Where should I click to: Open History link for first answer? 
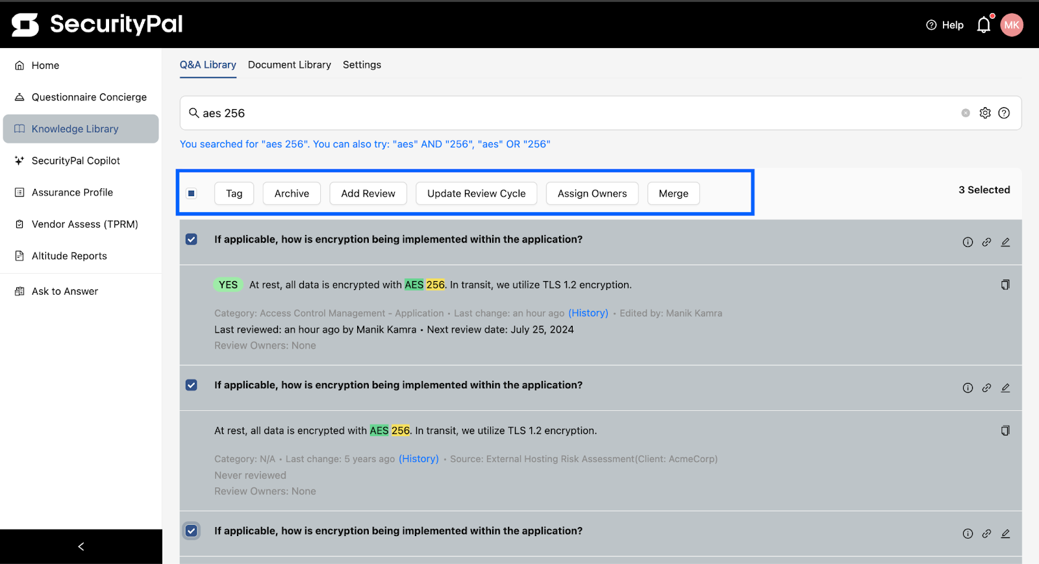pyautogui.click(x=588, y=313)
